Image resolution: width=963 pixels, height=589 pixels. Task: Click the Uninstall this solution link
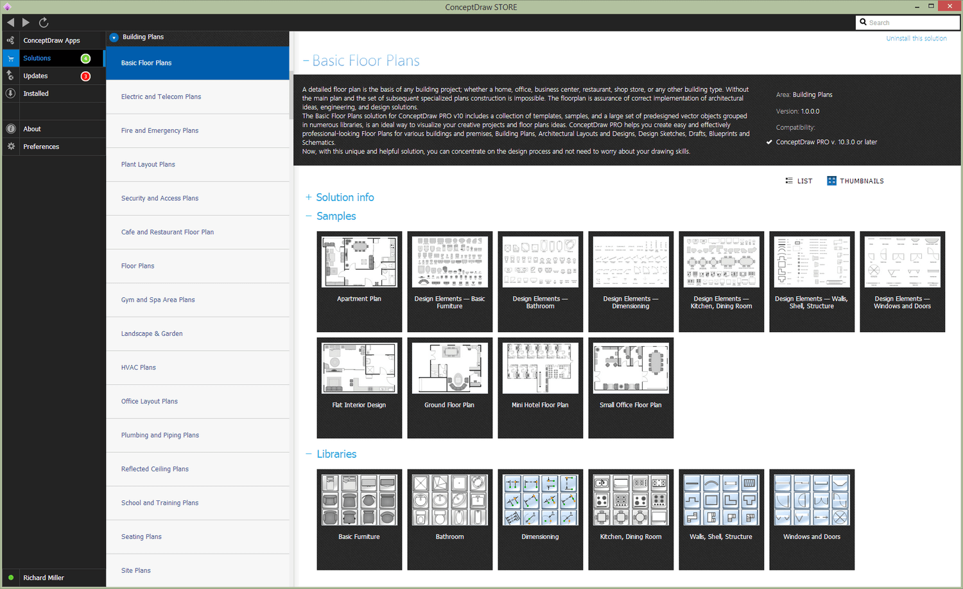point(916,39)
